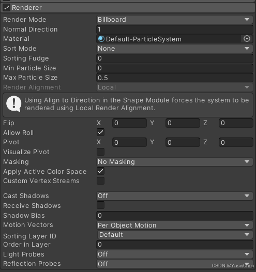Viewport: 256px width, 272px height.
Task: Click the Max Particle Size field
Action: tap(175, 78)
